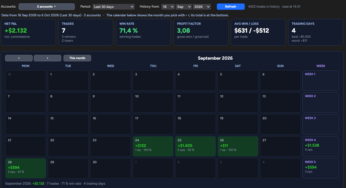This screenshot has height=188, width=346.
Task: Select the September 1 calendar cell
Action: (x=68, y=80)
